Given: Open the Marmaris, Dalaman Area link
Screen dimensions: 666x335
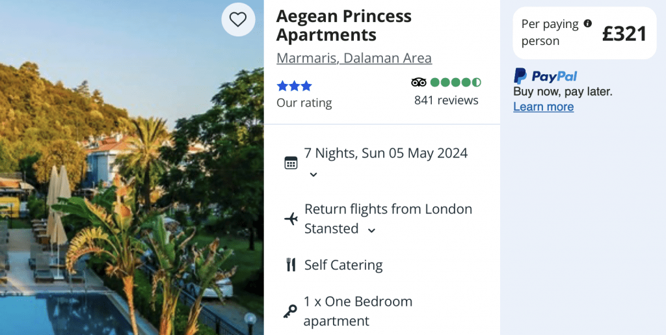Looking at the screenshot, I should point(354,58).
